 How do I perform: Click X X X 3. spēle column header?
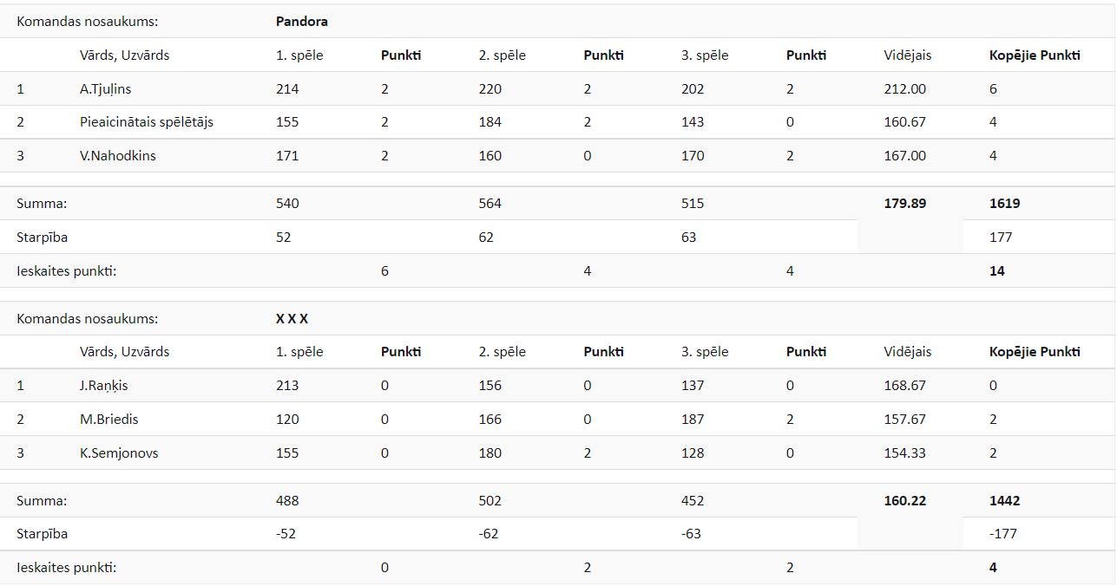coord(705,352)
